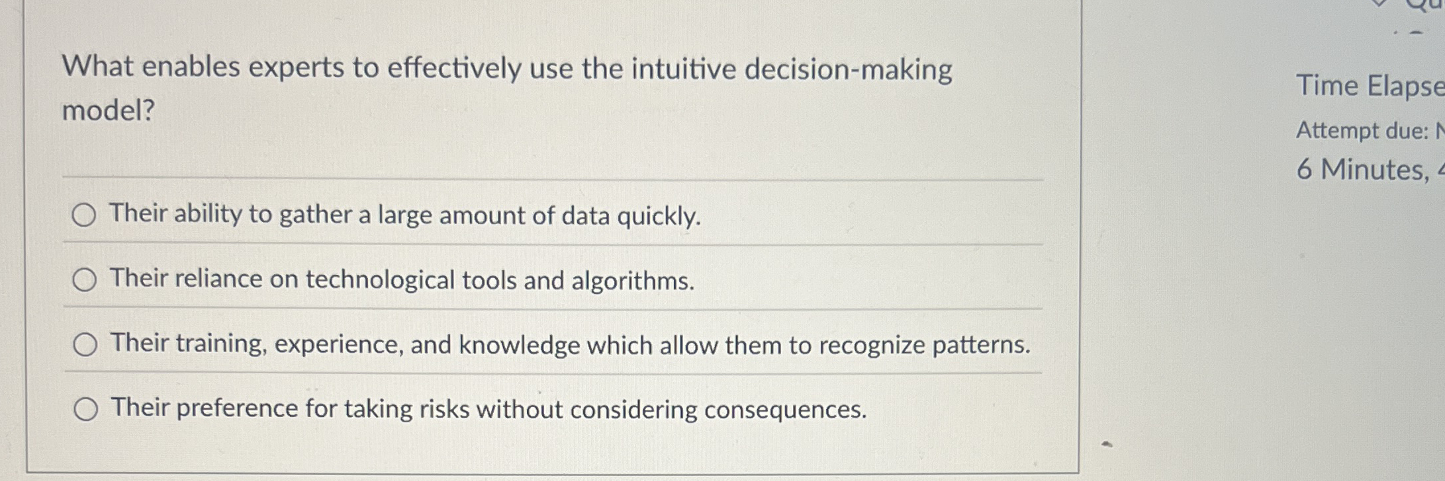The height and width of the screenshot is (481, 1445).
Task: Click the answer text about technological tools
Action: point(400,280)
